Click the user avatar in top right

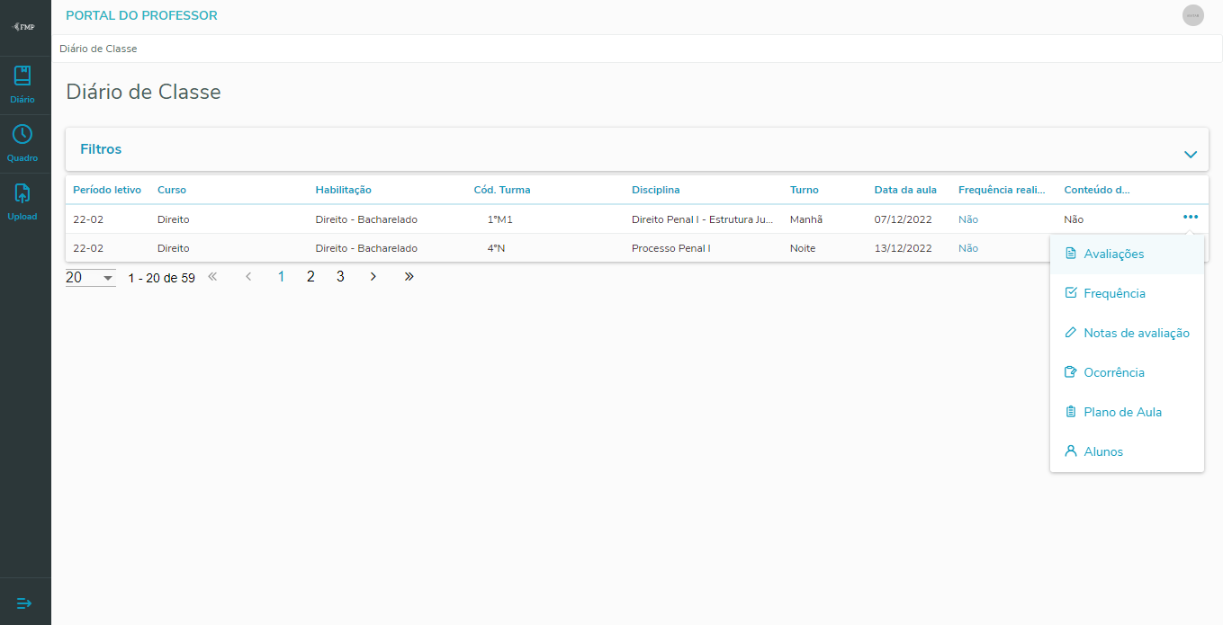[1192, 15]
